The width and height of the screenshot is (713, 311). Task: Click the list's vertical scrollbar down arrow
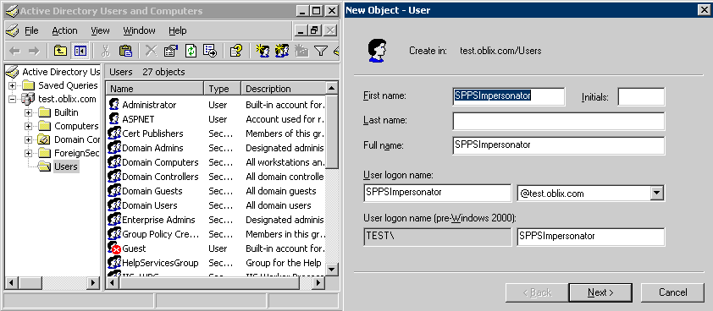(332, 270)
